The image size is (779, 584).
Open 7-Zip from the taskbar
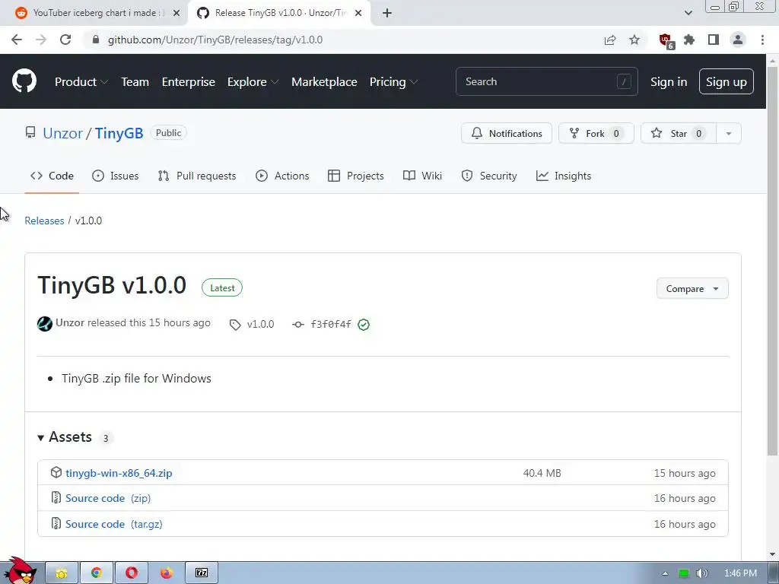(x=202, y=573)
